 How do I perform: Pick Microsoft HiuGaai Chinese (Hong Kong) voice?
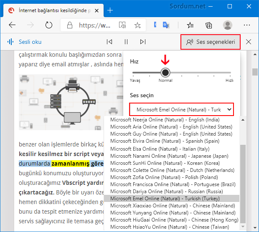[171, 220]
